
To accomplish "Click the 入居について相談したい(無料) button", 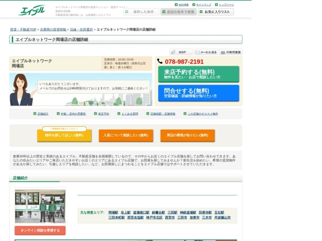I will click(126, 135).
